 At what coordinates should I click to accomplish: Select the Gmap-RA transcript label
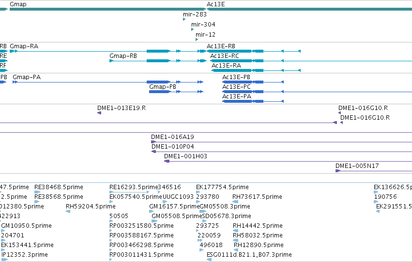tap(24, 46)
